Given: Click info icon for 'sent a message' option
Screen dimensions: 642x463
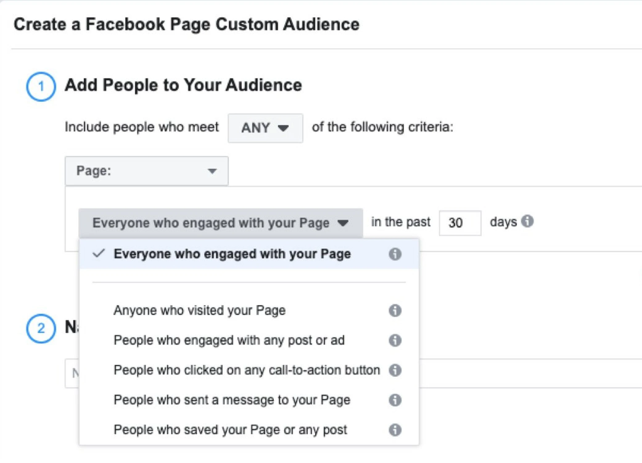Looking at the screenshot, I should tap(395, 400).
